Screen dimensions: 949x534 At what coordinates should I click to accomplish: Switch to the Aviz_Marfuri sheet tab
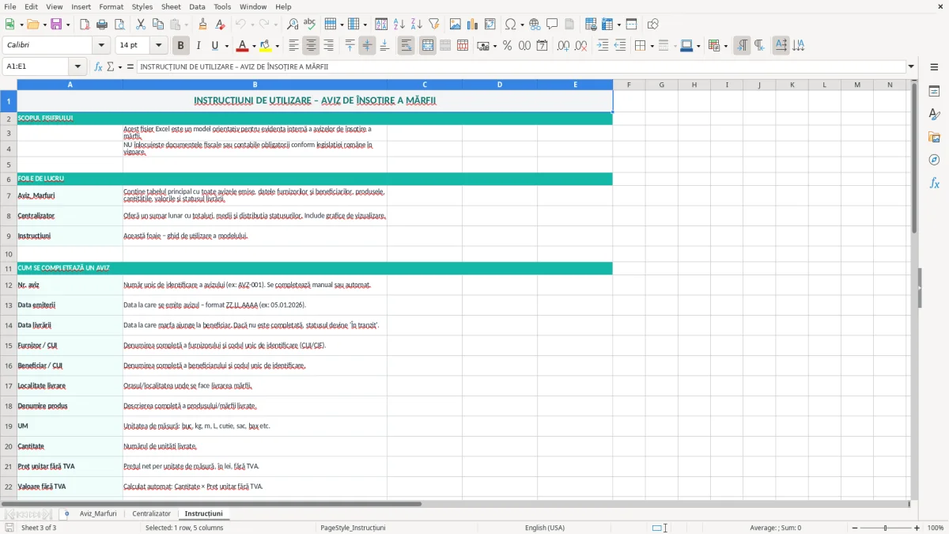point(98,513)
